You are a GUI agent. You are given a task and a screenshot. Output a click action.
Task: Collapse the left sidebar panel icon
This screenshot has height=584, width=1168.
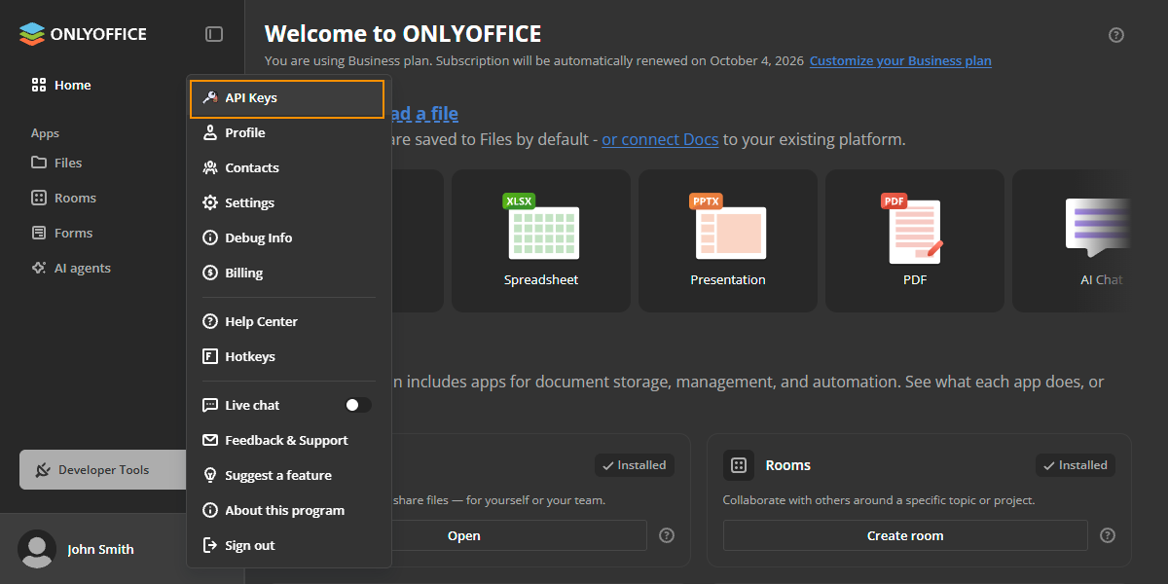pyautogui.click(x=214, y=34)
